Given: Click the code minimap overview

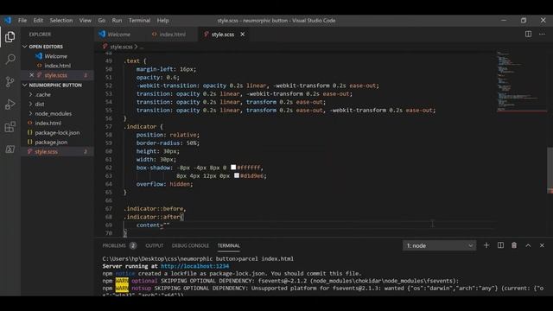Looking at the screenshot, I should (x=521, y=81).
